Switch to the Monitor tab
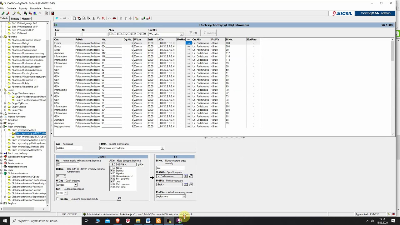The height and width of the screenshot is (225, 400). coord(26,19)
